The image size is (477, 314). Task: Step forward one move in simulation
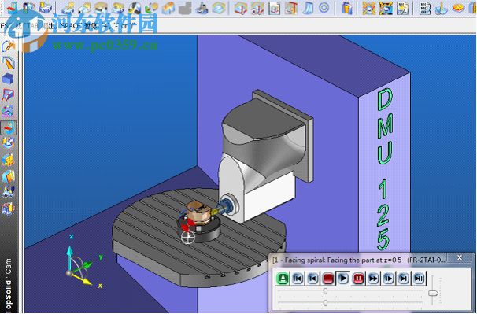click(389, 278)
